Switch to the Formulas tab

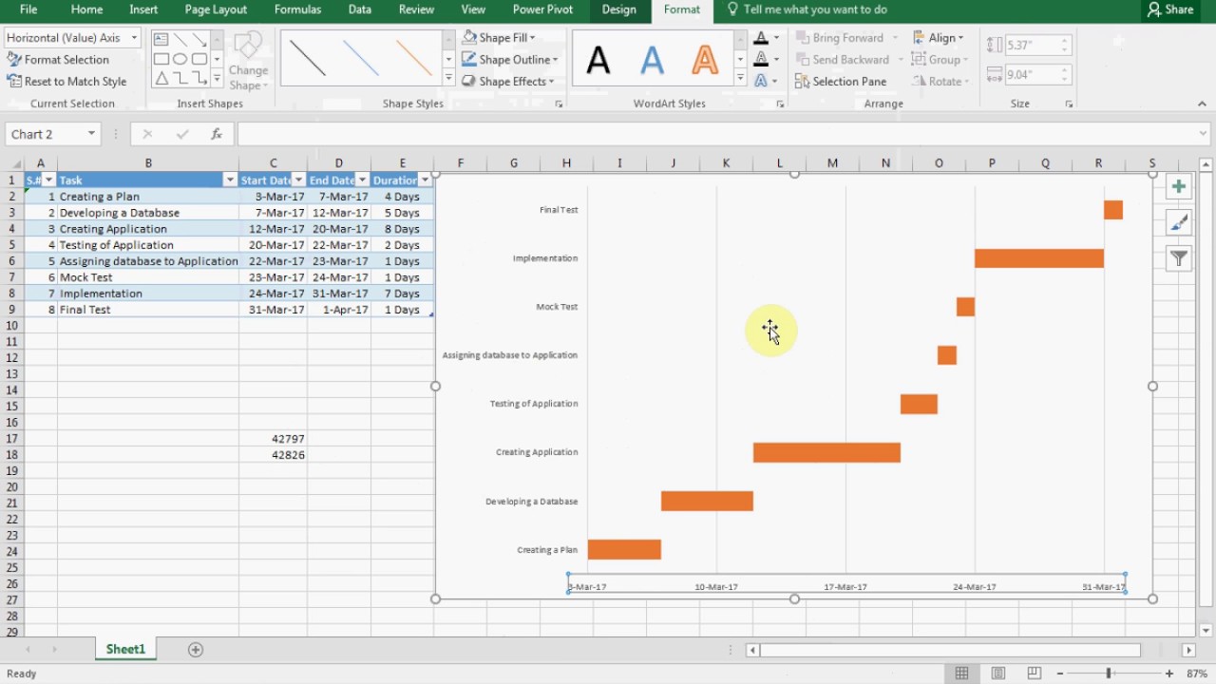click(297, 9)
